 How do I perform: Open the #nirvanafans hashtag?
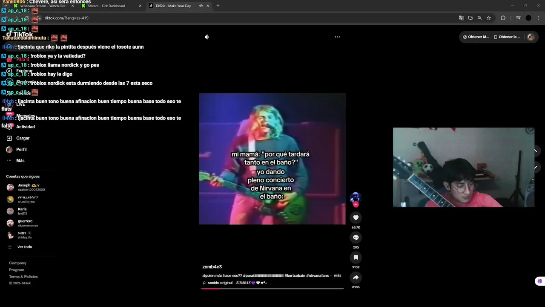click(x=317, y=275)
